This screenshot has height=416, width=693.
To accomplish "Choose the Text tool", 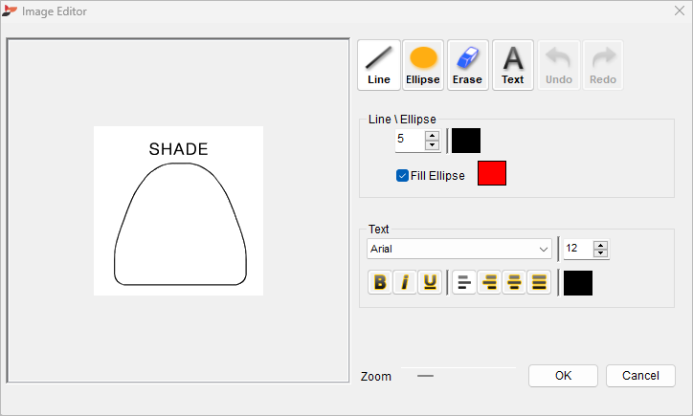I will pyautogui.click(x=513, y=65).
